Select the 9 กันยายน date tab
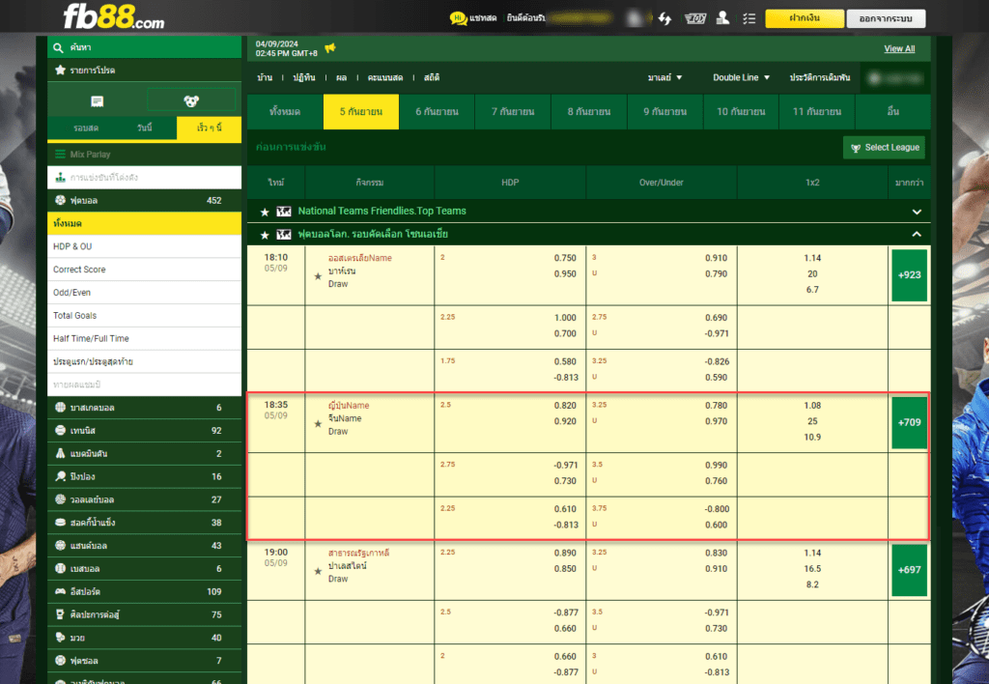Image resolution: width=989 pixels, height=684 pixels. point(664,112)
